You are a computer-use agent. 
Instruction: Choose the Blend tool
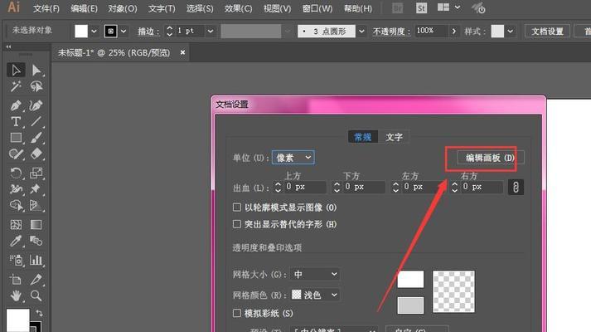pyautogui.click(x=36, y=241)
